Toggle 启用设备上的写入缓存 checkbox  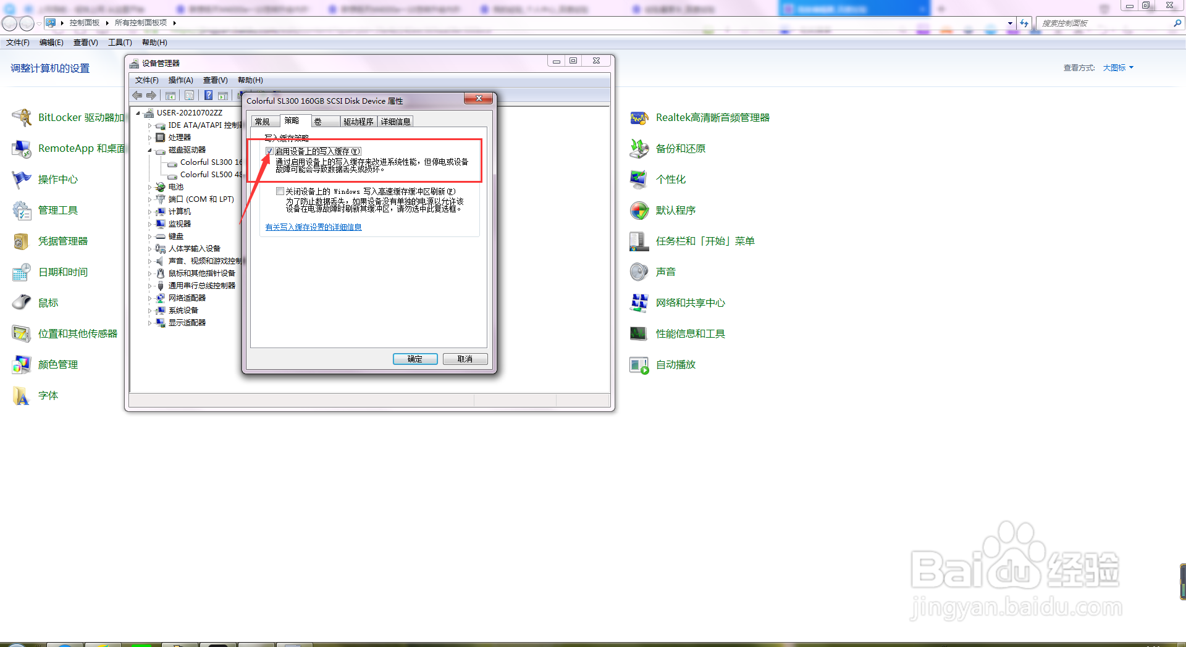point(270,151)
